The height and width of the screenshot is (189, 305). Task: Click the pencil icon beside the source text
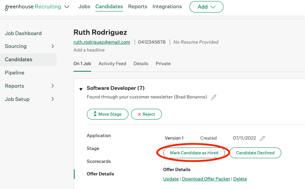click(x=213, y=97)
